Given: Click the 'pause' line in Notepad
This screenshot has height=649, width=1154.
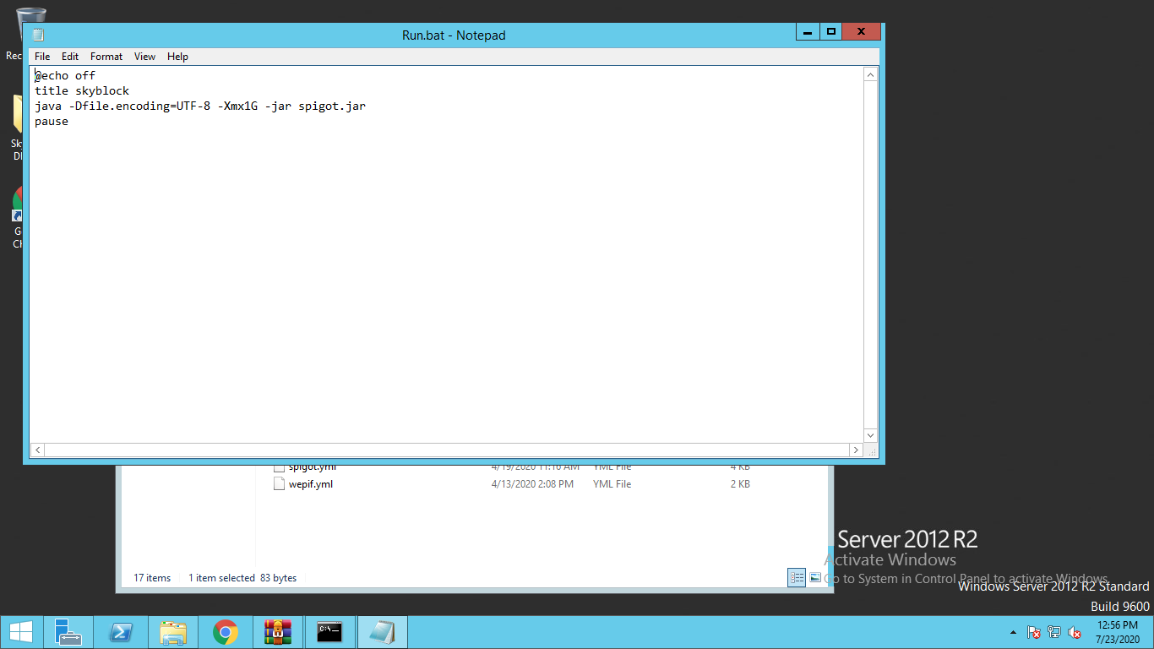Looking at the screenshot, I should (52, 121).
